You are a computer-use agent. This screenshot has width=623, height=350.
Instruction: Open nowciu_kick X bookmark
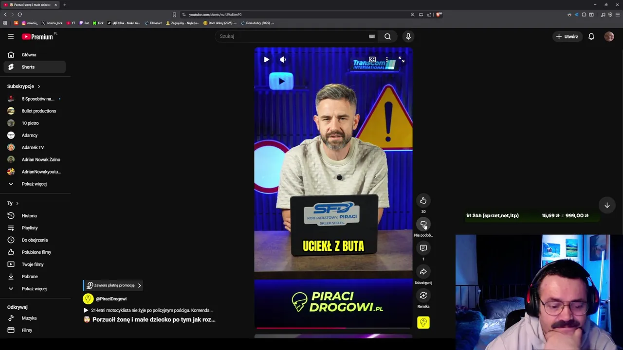[x=52, y=23]
